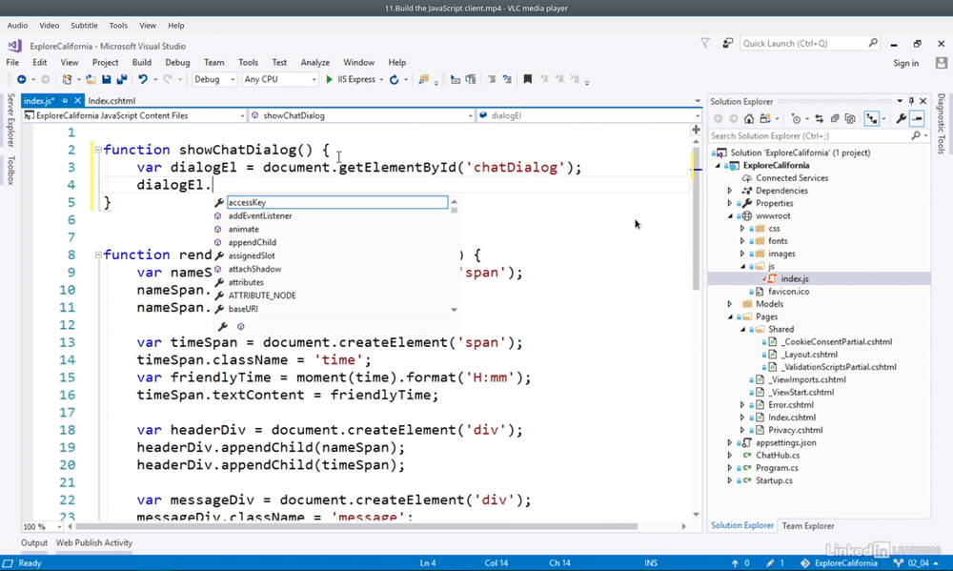
Task: Click the split editor icon above scrollbar
Action: tap(696, 130)
